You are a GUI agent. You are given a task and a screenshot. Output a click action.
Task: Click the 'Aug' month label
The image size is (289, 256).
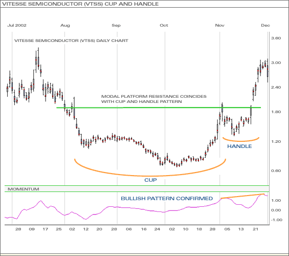[x=65, y=25]
